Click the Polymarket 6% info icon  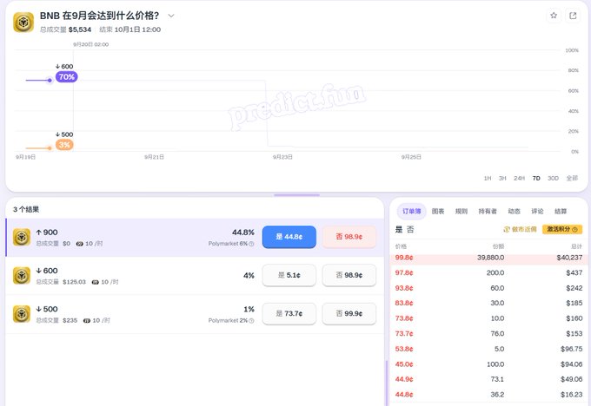pos(251,244)
